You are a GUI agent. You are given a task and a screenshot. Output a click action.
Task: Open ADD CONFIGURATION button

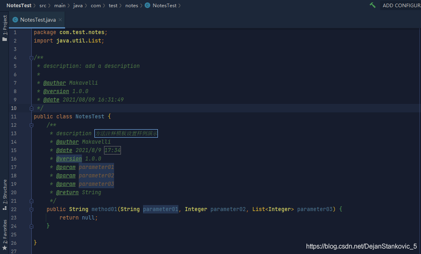(x=401, y=5)
